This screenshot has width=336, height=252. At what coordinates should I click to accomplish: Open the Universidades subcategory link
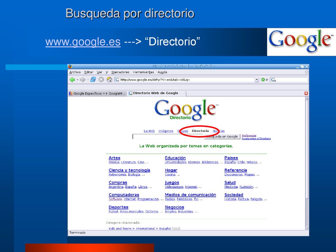[x=176, y=162]
